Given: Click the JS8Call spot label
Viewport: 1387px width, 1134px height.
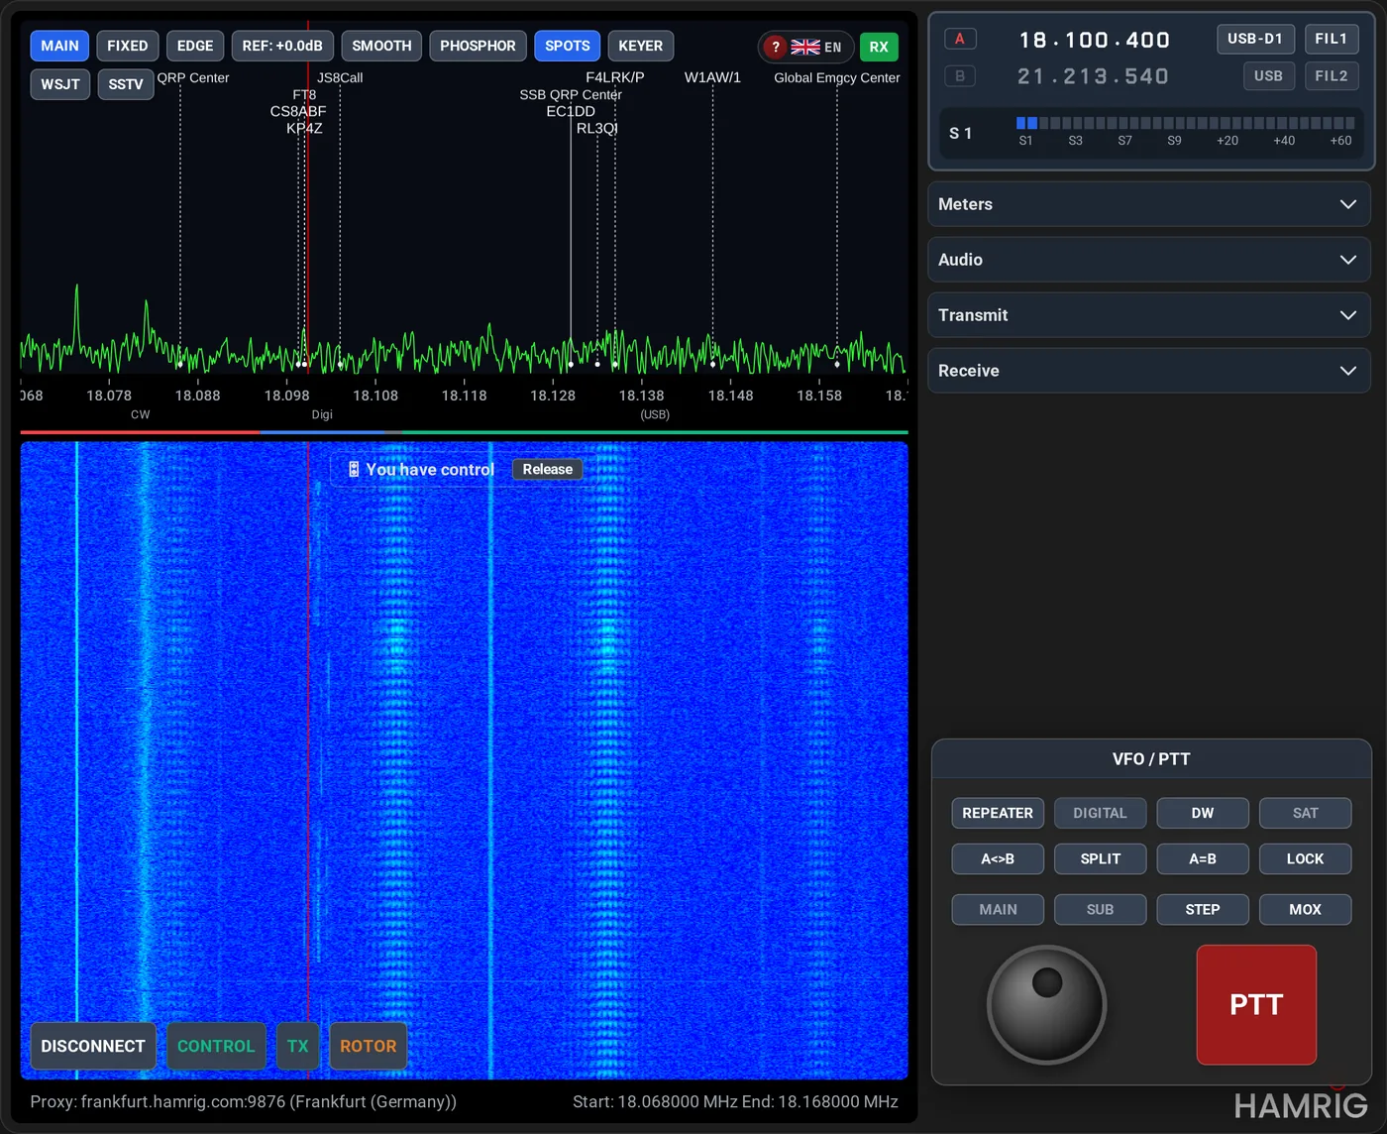Looking at the screenshot, I should click(340, 77).
